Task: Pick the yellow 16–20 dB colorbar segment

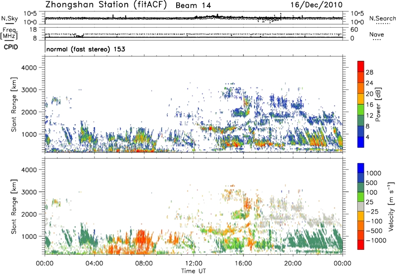Action: [361, 99]
